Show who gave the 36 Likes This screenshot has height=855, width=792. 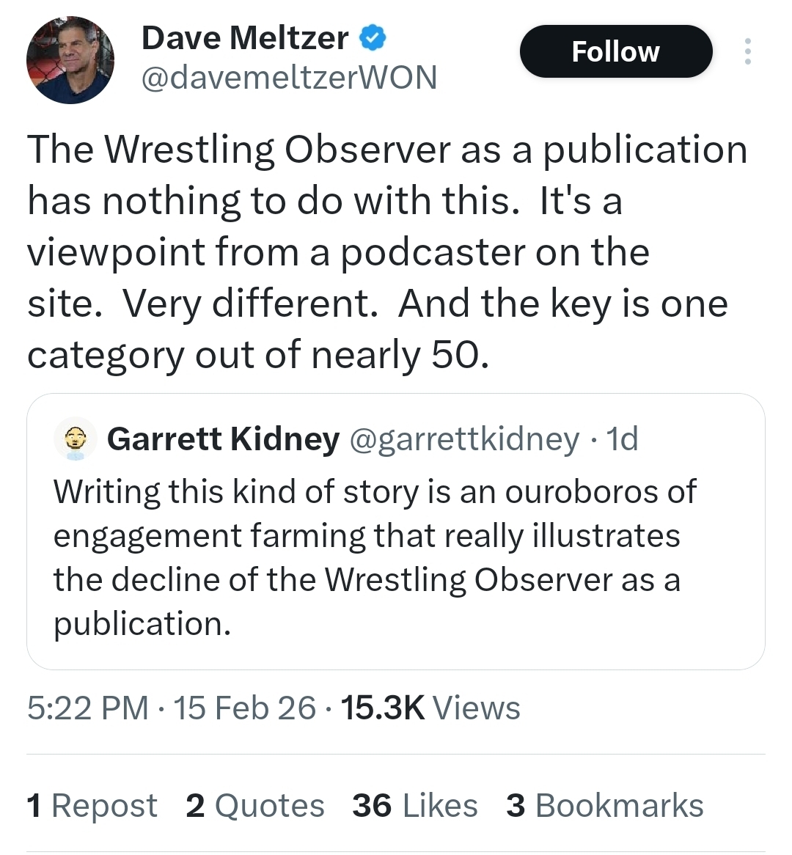coord(414,805)
